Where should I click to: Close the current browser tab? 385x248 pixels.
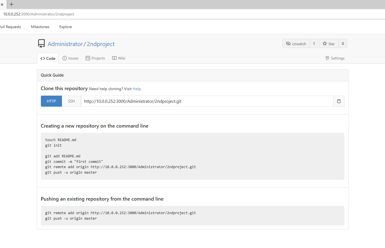coord(2,4)
